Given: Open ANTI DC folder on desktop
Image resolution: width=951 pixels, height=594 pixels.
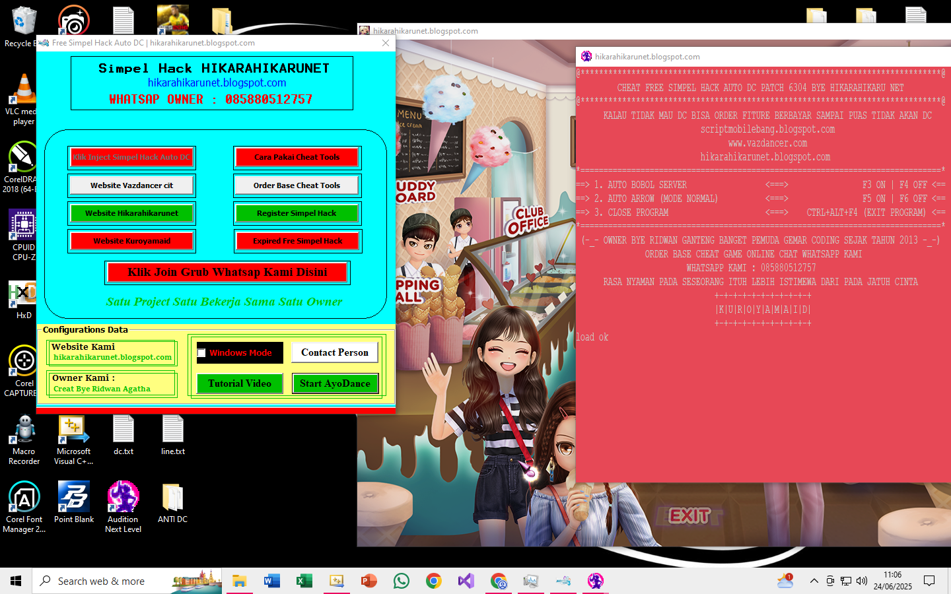Looking at the screenshot, I should pos(173,502).
